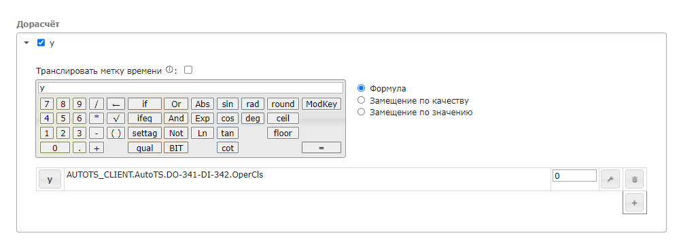Insert the Abs function

pos(203,104)
